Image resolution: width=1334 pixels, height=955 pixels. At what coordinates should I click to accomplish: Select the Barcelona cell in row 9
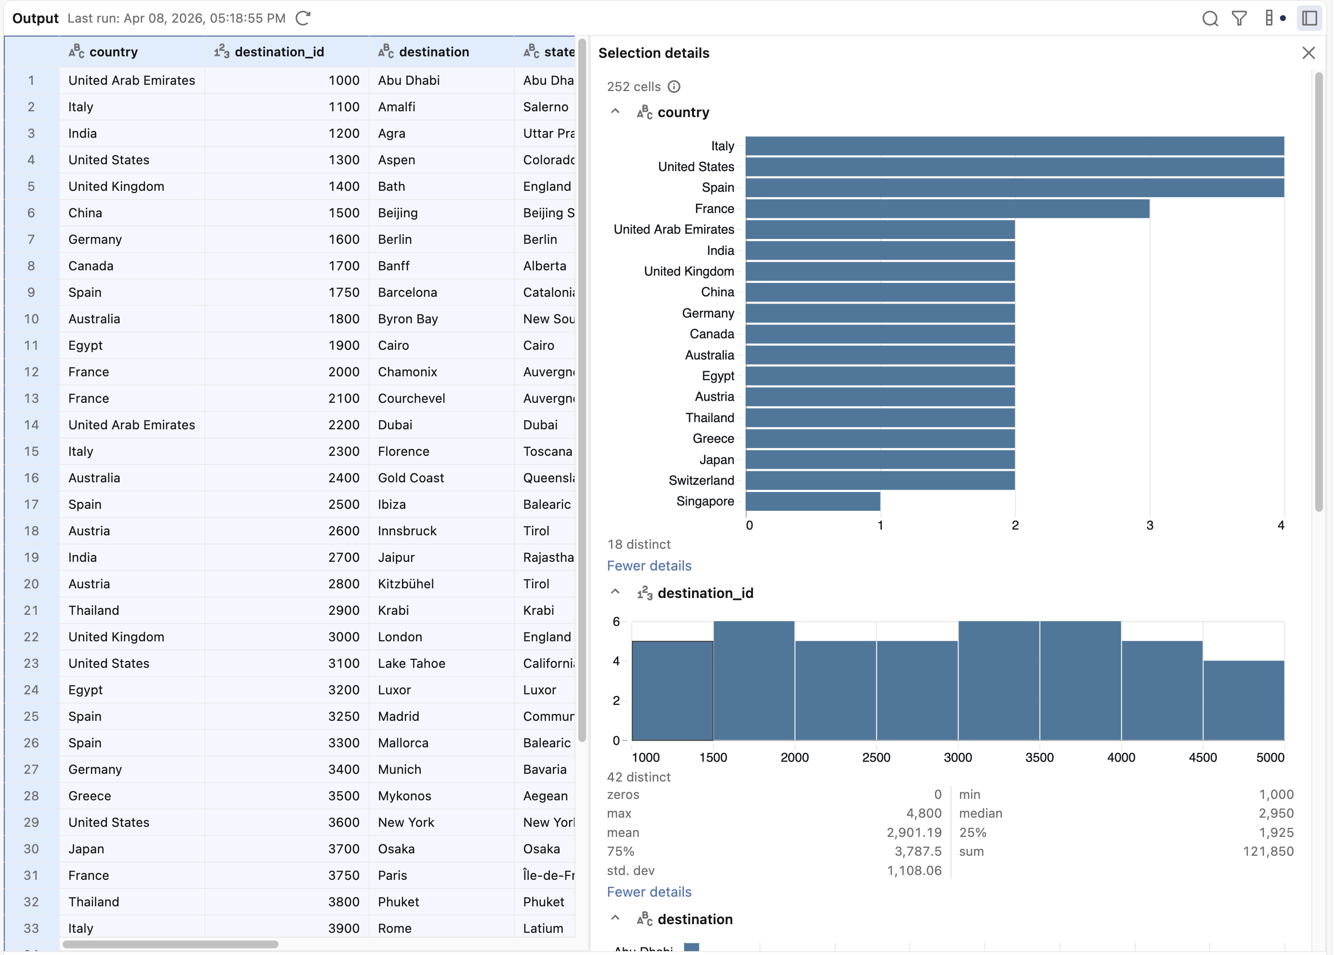(x=407, y=292)
